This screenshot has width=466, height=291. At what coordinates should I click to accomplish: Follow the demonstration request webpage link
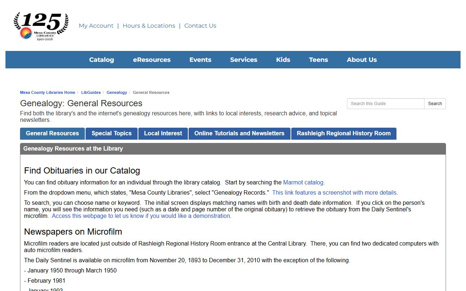[141, 216]
